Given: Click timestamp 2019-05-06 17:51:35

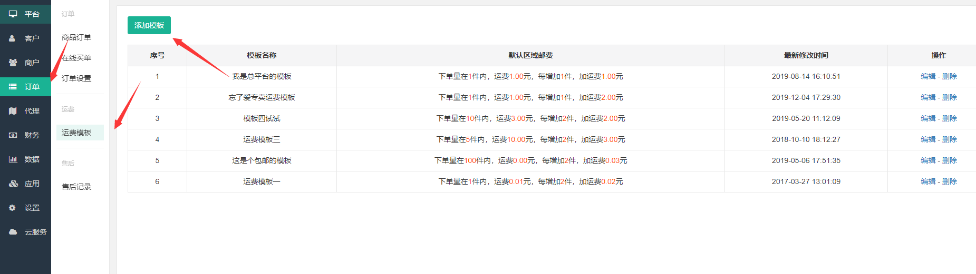Looking at the screenshot, I should (806, 160).
